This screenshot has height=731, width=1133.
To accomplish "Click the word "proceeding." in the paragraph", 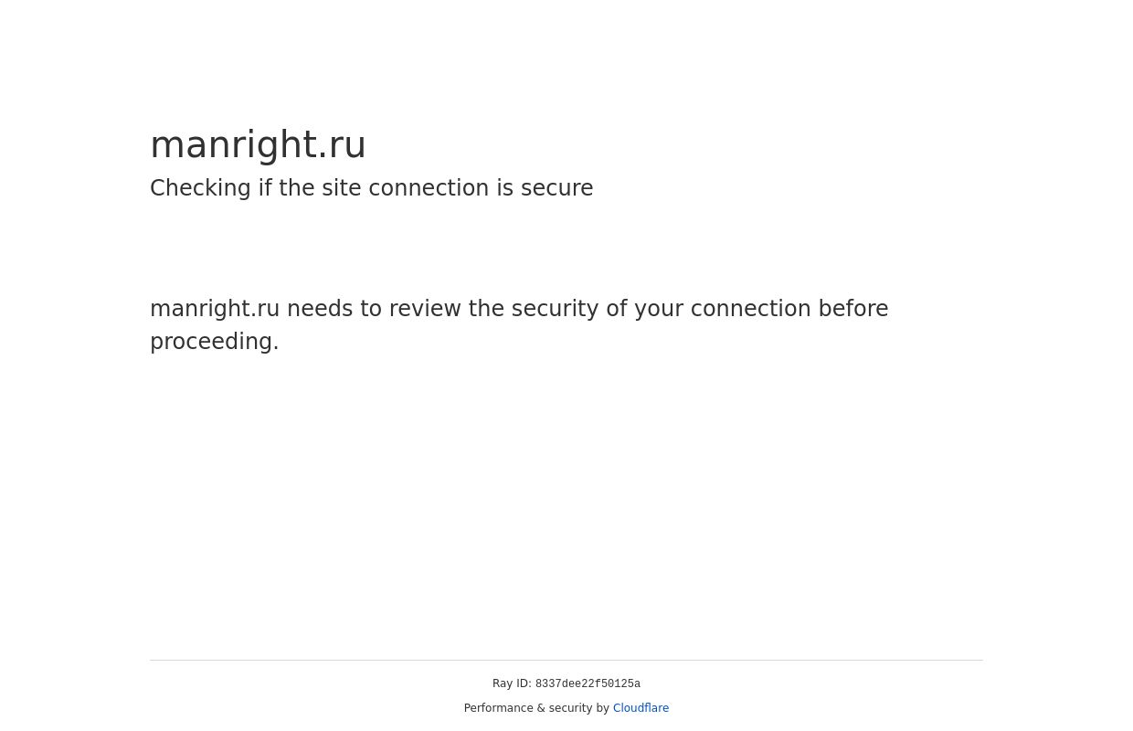I will coord(215,342).
